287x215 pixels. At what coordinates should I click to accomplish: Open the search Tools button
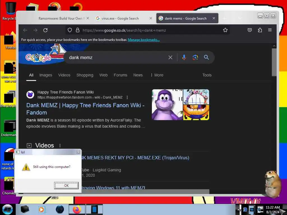[207, 75]
